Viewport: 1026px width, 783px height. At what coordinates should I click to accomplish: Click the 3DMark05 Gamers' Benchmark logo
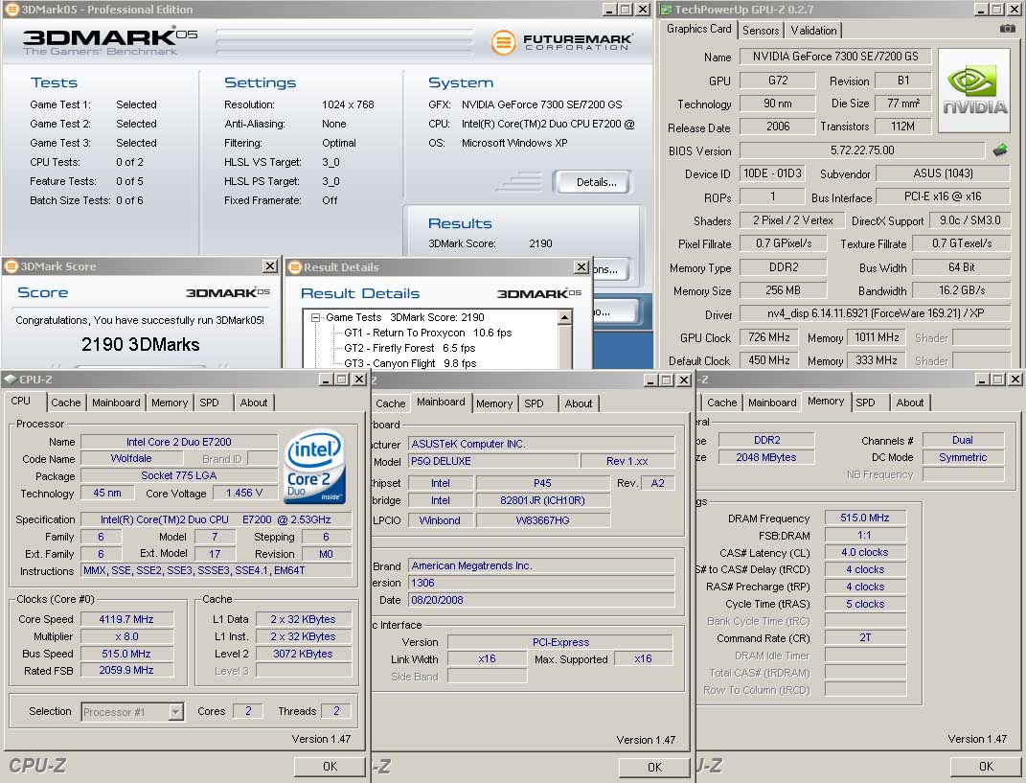point(109,41)
